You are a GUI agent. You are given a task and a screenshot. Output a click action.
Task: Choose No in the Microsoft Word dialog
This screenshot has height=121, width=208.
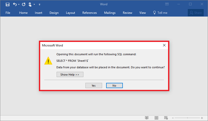114,86
